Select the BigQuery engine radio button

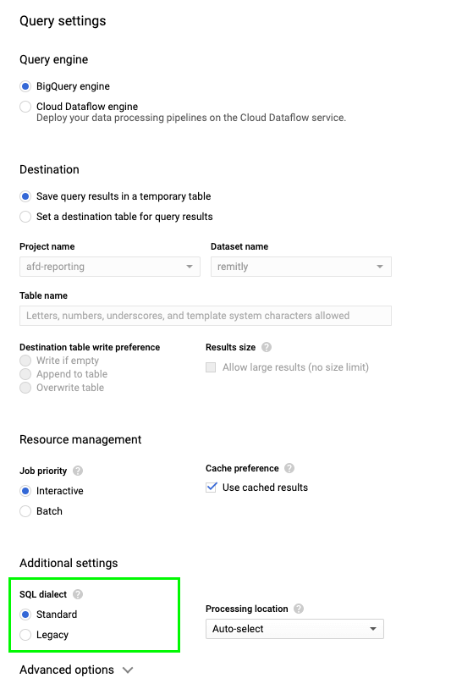(25, 86)
